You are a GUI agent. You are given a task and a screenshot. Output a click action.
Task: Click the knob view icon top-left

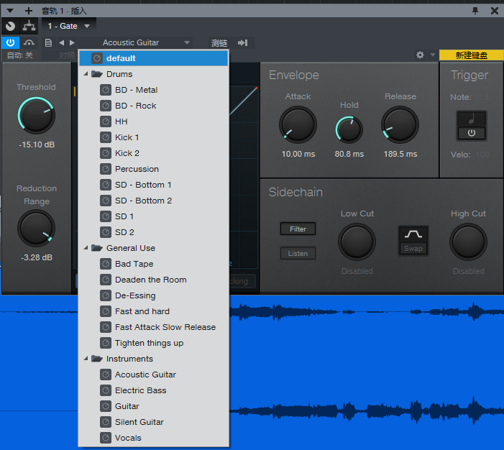point(10,26)
